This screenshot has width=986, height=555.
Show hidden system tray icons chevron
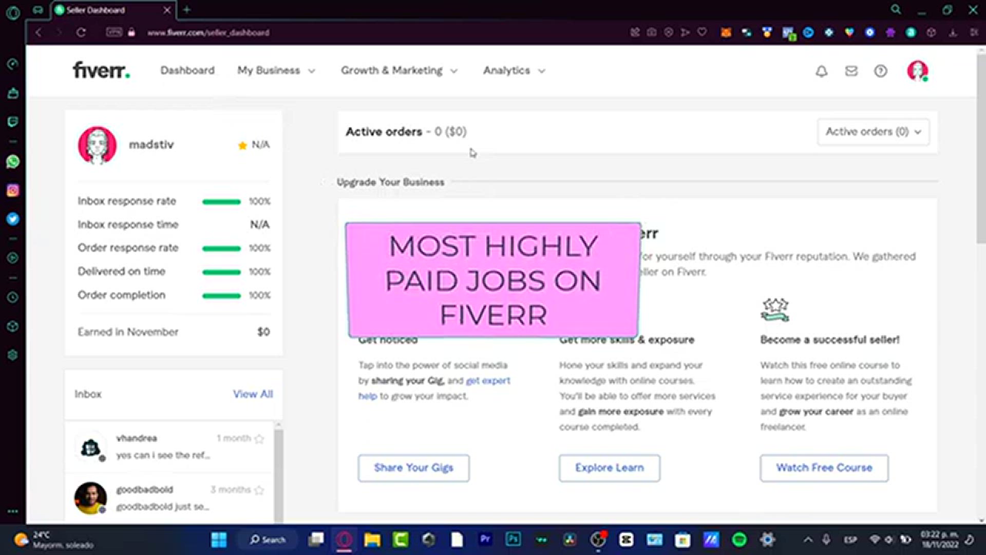808,540
